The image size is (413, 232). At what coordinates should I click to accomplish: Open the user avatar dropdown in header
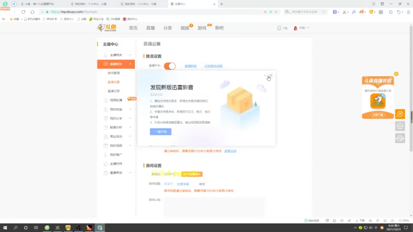(301, 28)
